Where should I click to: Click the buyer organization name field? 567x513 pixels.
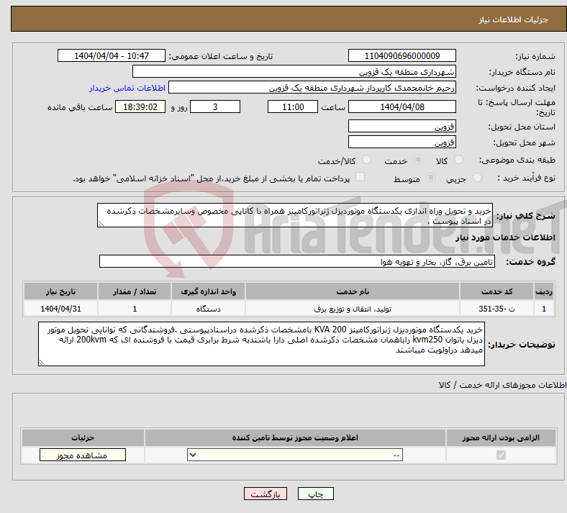tap(294, 71)
